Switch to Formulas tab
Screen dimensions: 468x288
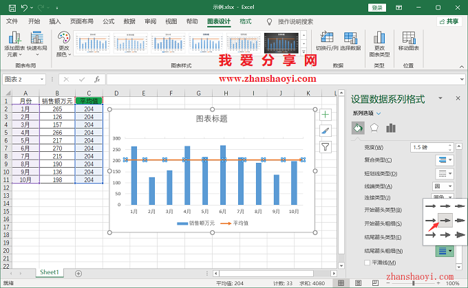(109, 21)
